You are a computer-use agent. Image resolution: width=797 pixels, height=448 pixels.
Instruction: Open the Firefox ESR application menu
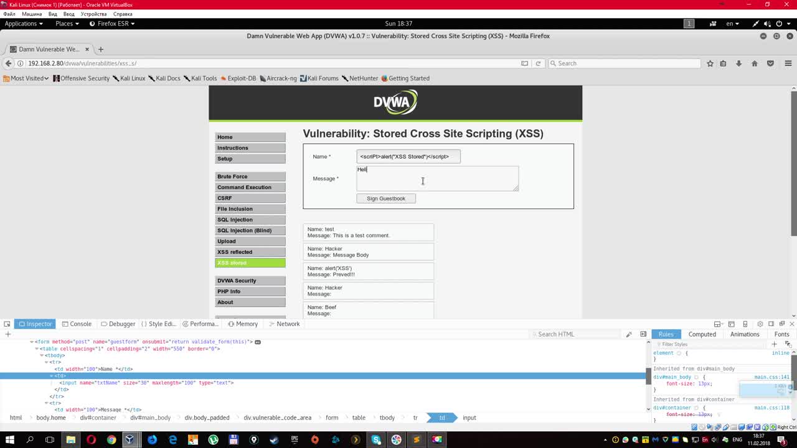point(112,24)
